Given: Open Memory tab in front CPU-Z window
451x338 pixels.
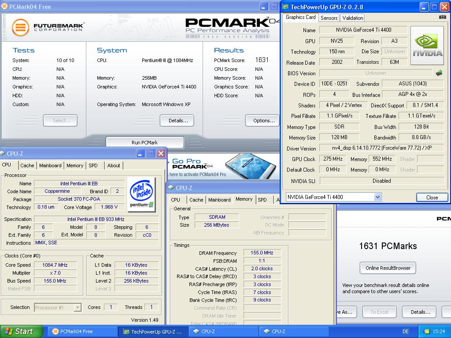Looking at the screenshot, I should point(75,165).
